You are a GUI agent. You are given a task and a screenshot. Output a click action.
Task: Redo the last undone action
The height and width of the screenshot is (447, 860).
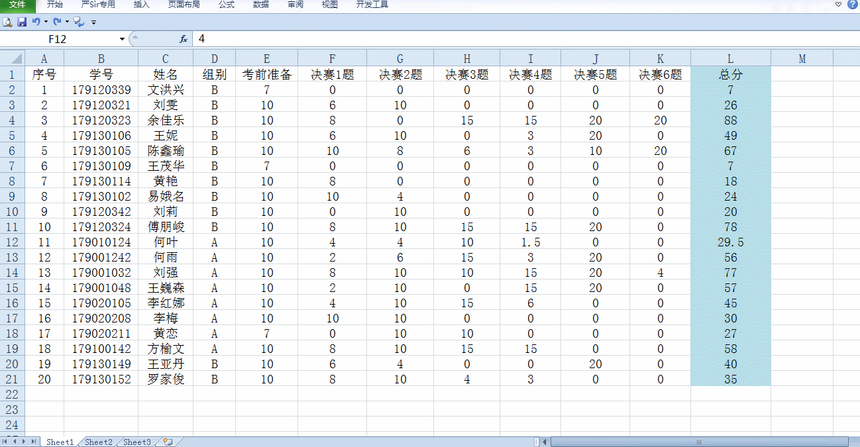coord(57,23)
